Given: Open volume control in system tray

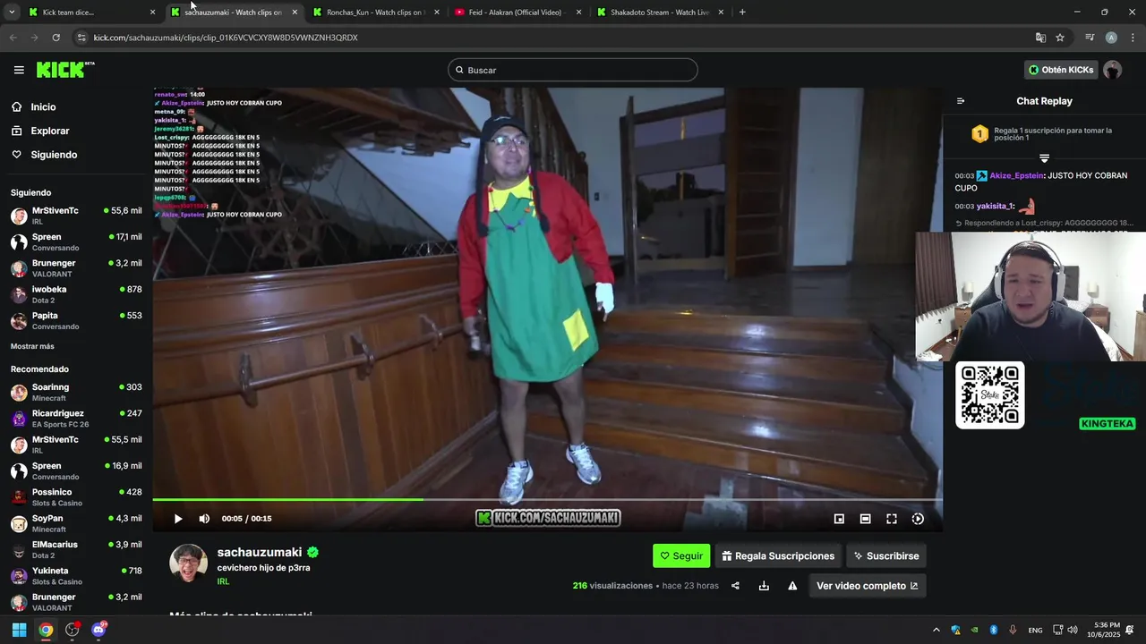Looking at the screenshot, I should (1073, 630).
